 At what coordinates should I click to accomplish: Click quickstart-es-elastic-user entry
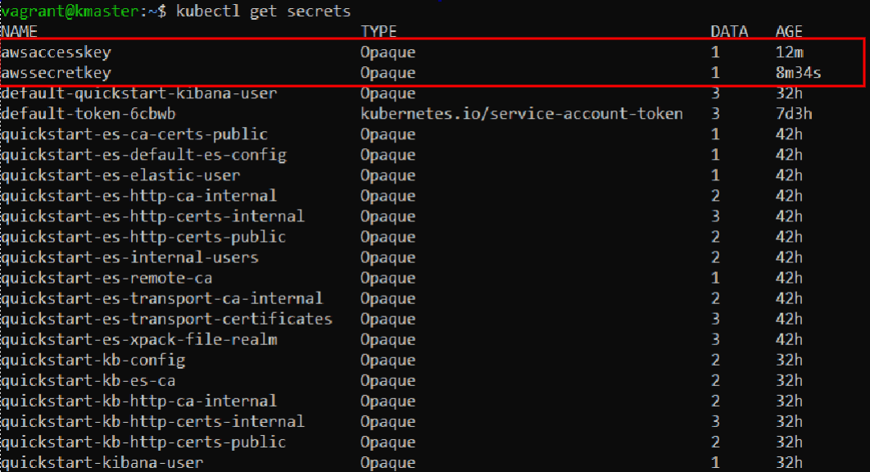click(x=120, y=175)
